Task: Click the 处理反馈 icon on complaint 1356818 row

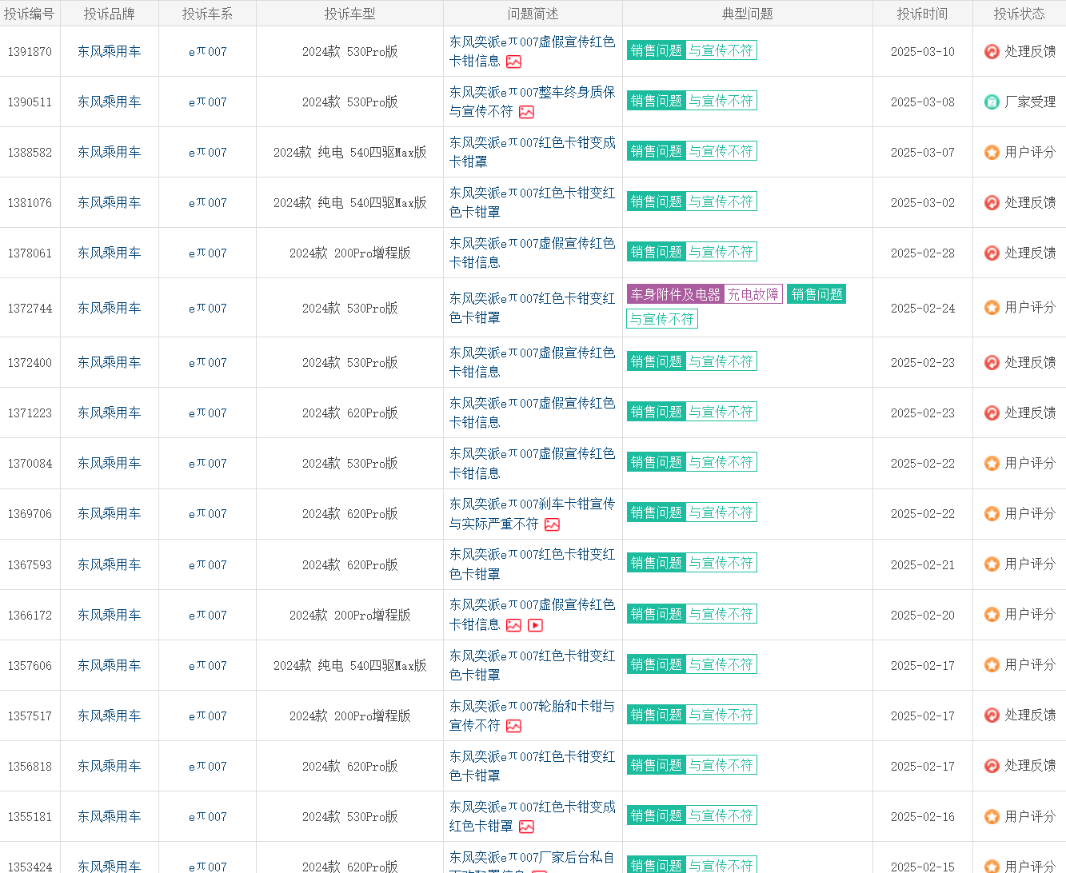Action: [992, 765]
